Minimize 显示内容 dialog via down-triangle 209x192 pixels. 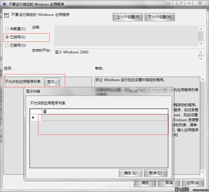(x=146, y=90)
